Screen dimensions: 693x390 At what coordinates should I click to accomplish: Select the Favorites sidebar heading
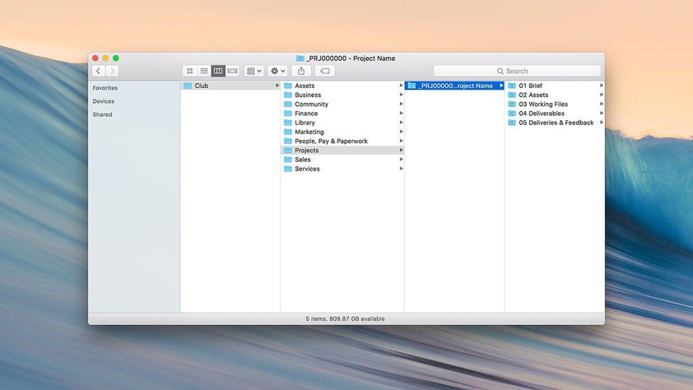(105, 88)
